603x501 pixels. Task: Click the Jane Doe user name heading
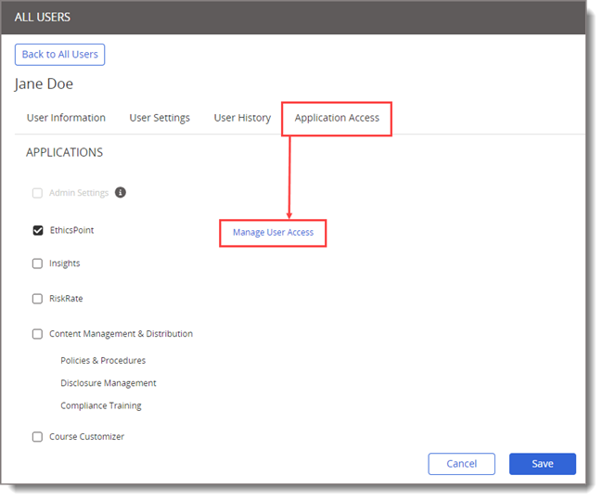point(44,84)
